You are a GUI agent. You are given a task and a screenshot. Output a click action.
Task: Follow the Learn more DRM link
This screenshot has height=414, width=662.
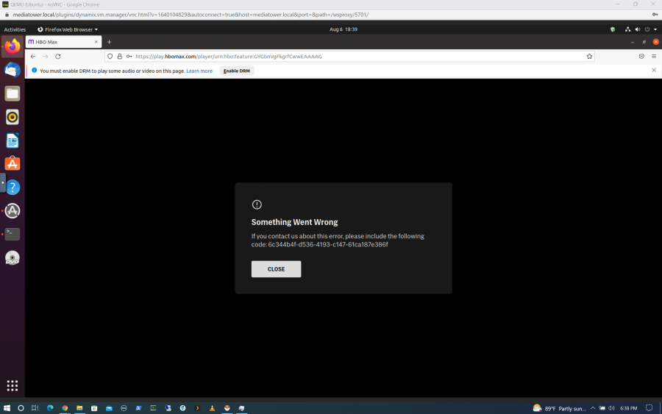199,71
